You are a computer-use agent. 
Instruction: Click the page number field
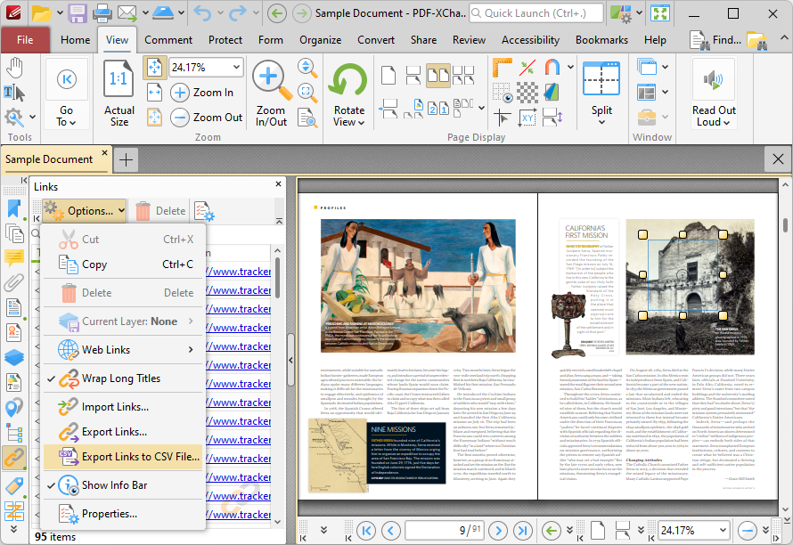(445, 531)
